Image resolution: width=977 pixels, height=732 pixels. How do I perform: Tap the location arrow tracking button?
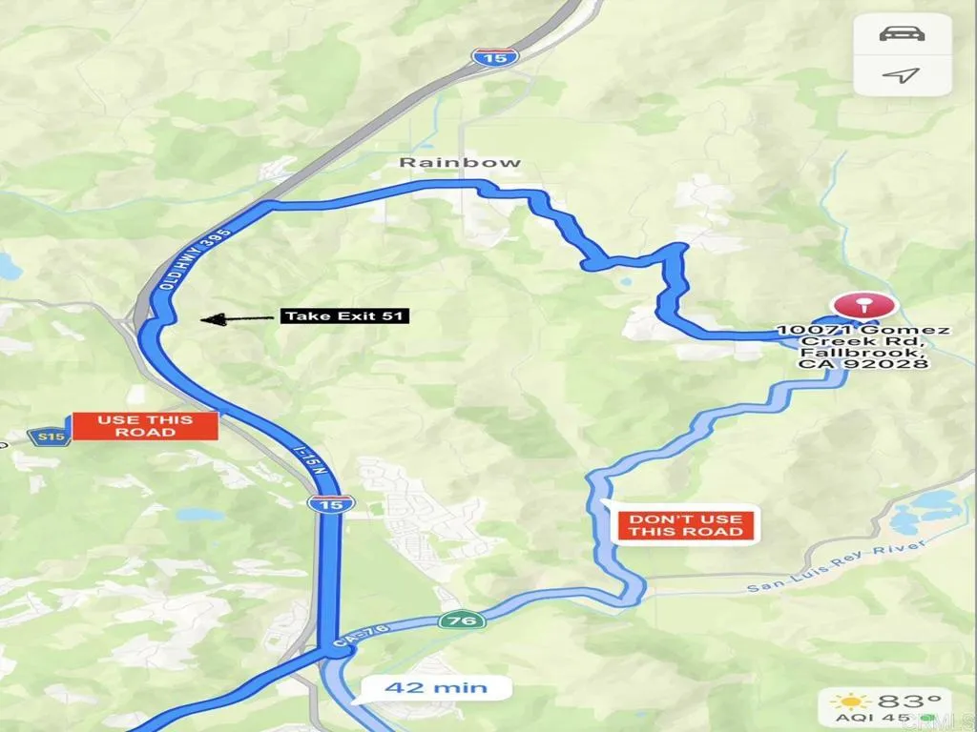pos(902,75)
